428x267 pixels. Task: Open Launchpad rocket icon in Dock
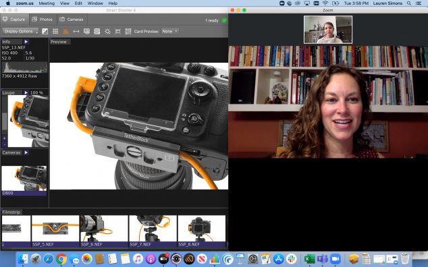pyautogui.click(x=36, y=258)
